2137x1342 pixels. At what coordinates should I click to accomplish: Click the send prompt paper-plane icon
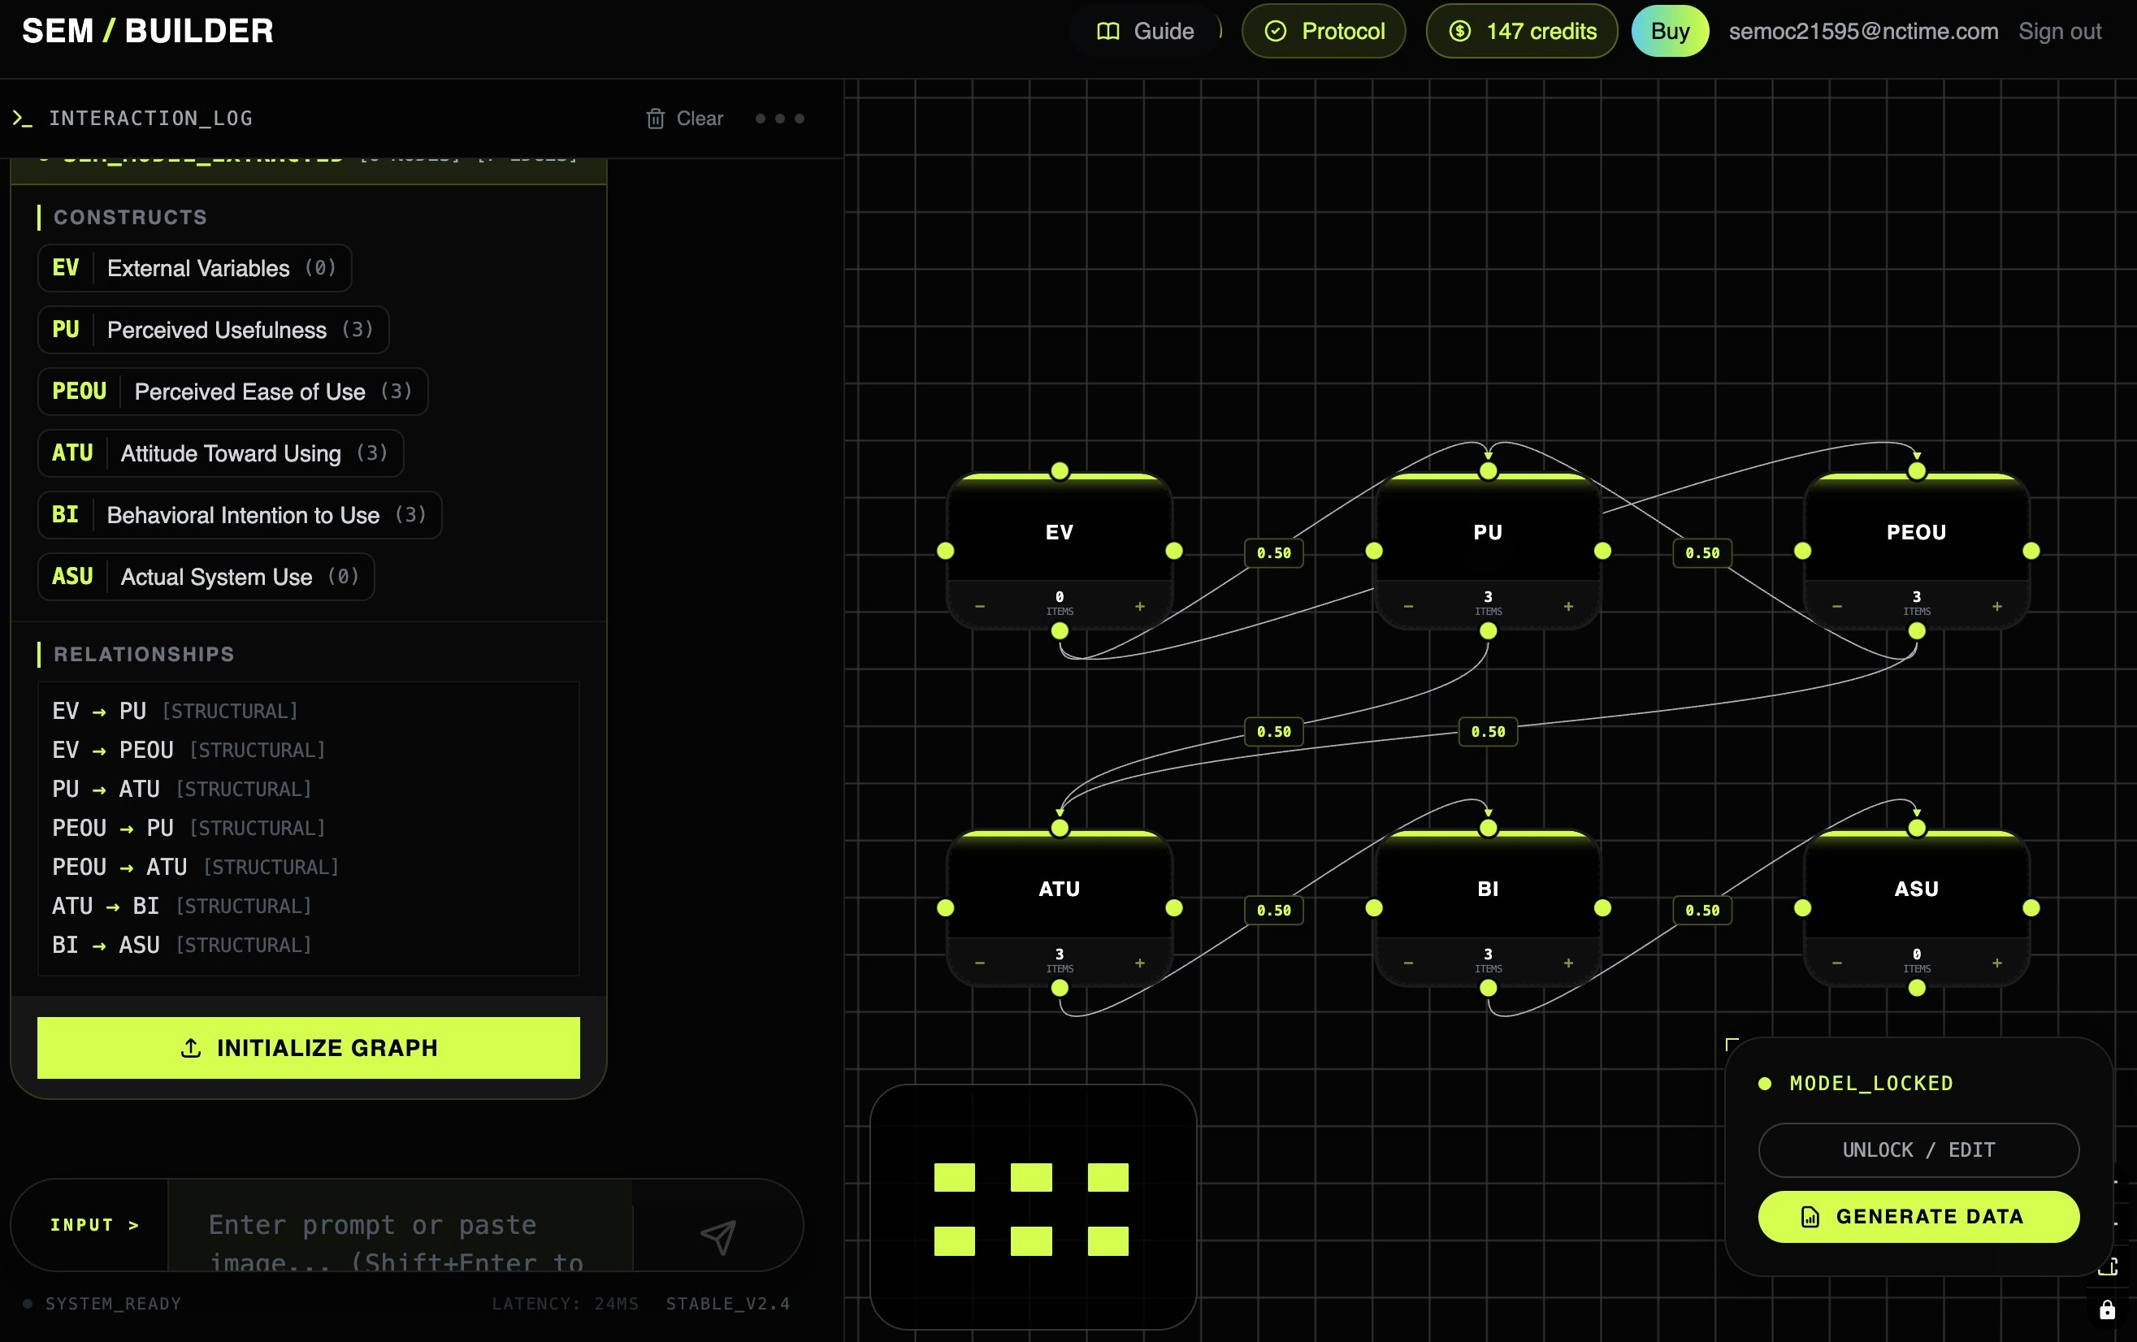point(718,1236)
